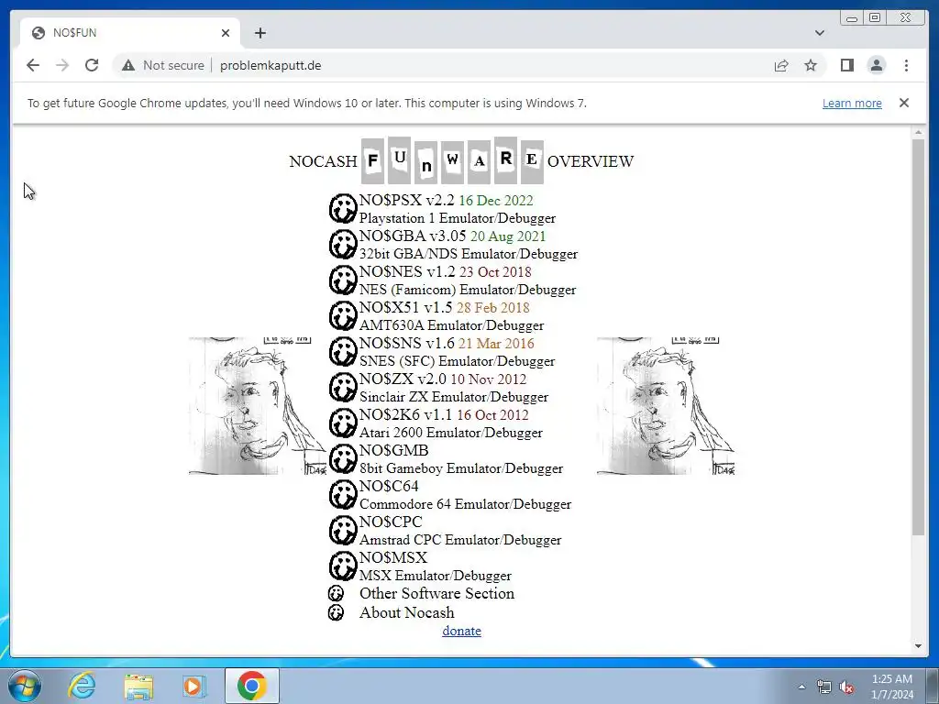Click the face icon beside NO$ZX
Viewport: 939px width, 704px height.
[343, 388]
